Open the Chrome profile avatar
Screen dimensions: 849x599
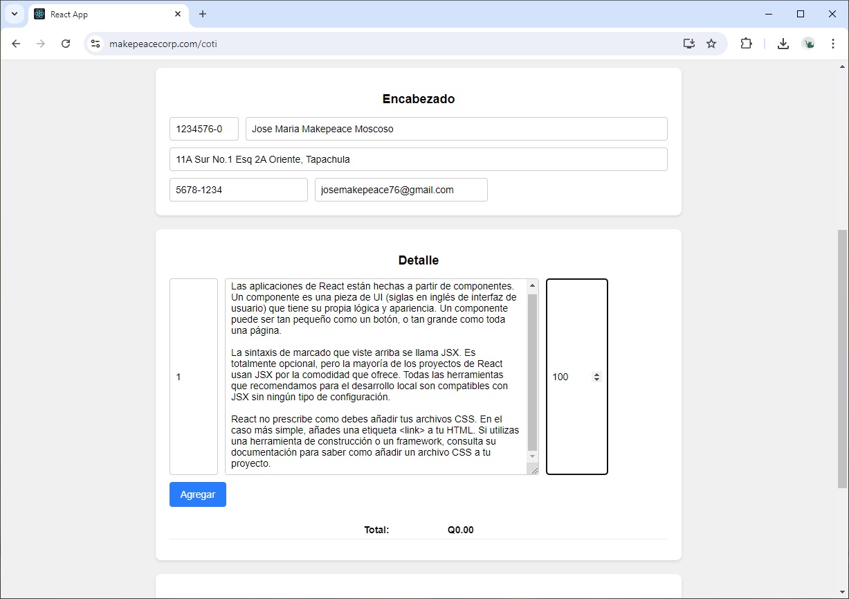808,44
